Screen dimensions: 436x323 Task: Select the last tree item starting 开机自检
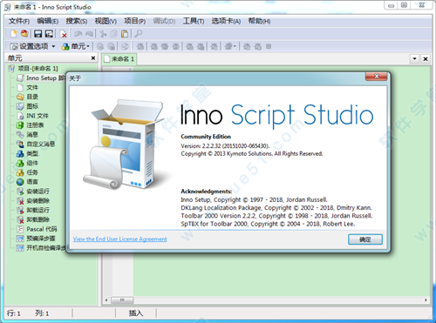pyautogui.click(x=46, y=248)
